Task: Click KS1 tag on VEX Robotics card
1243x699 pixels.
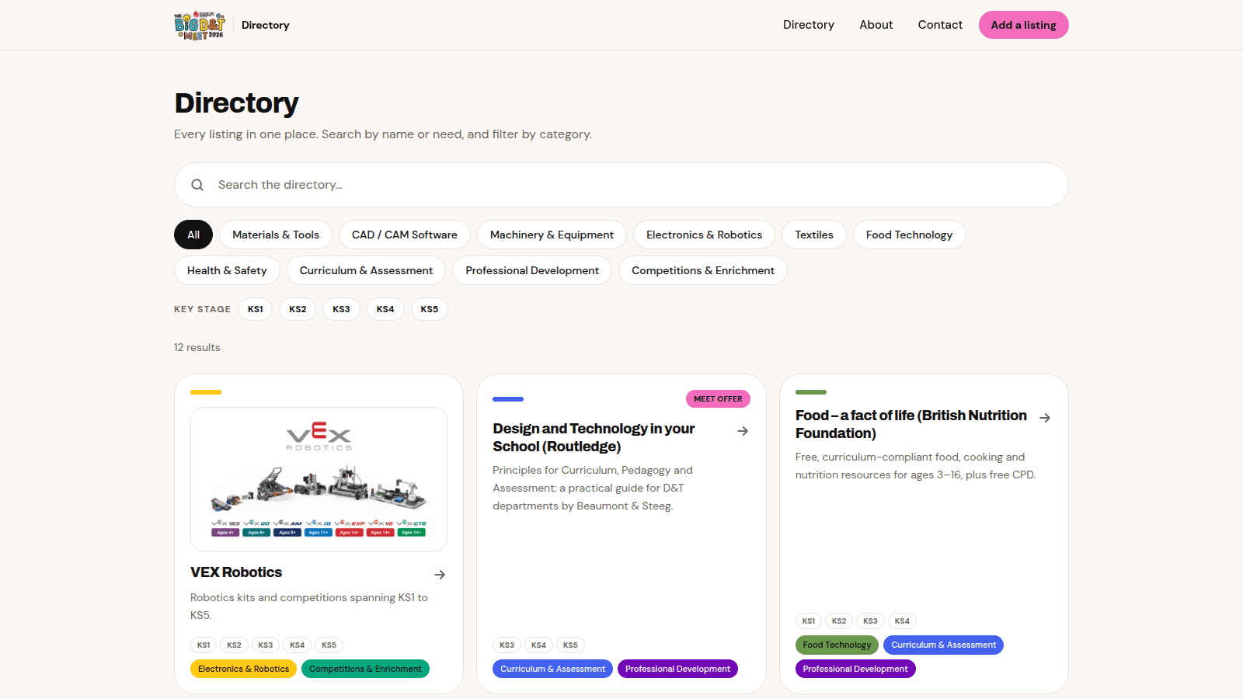Action: coord(204,645)
